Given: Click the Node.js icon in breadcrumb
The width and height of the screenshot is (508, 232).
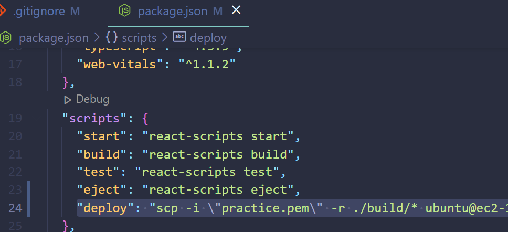Looking at the screenshot, I should (5, 38).
